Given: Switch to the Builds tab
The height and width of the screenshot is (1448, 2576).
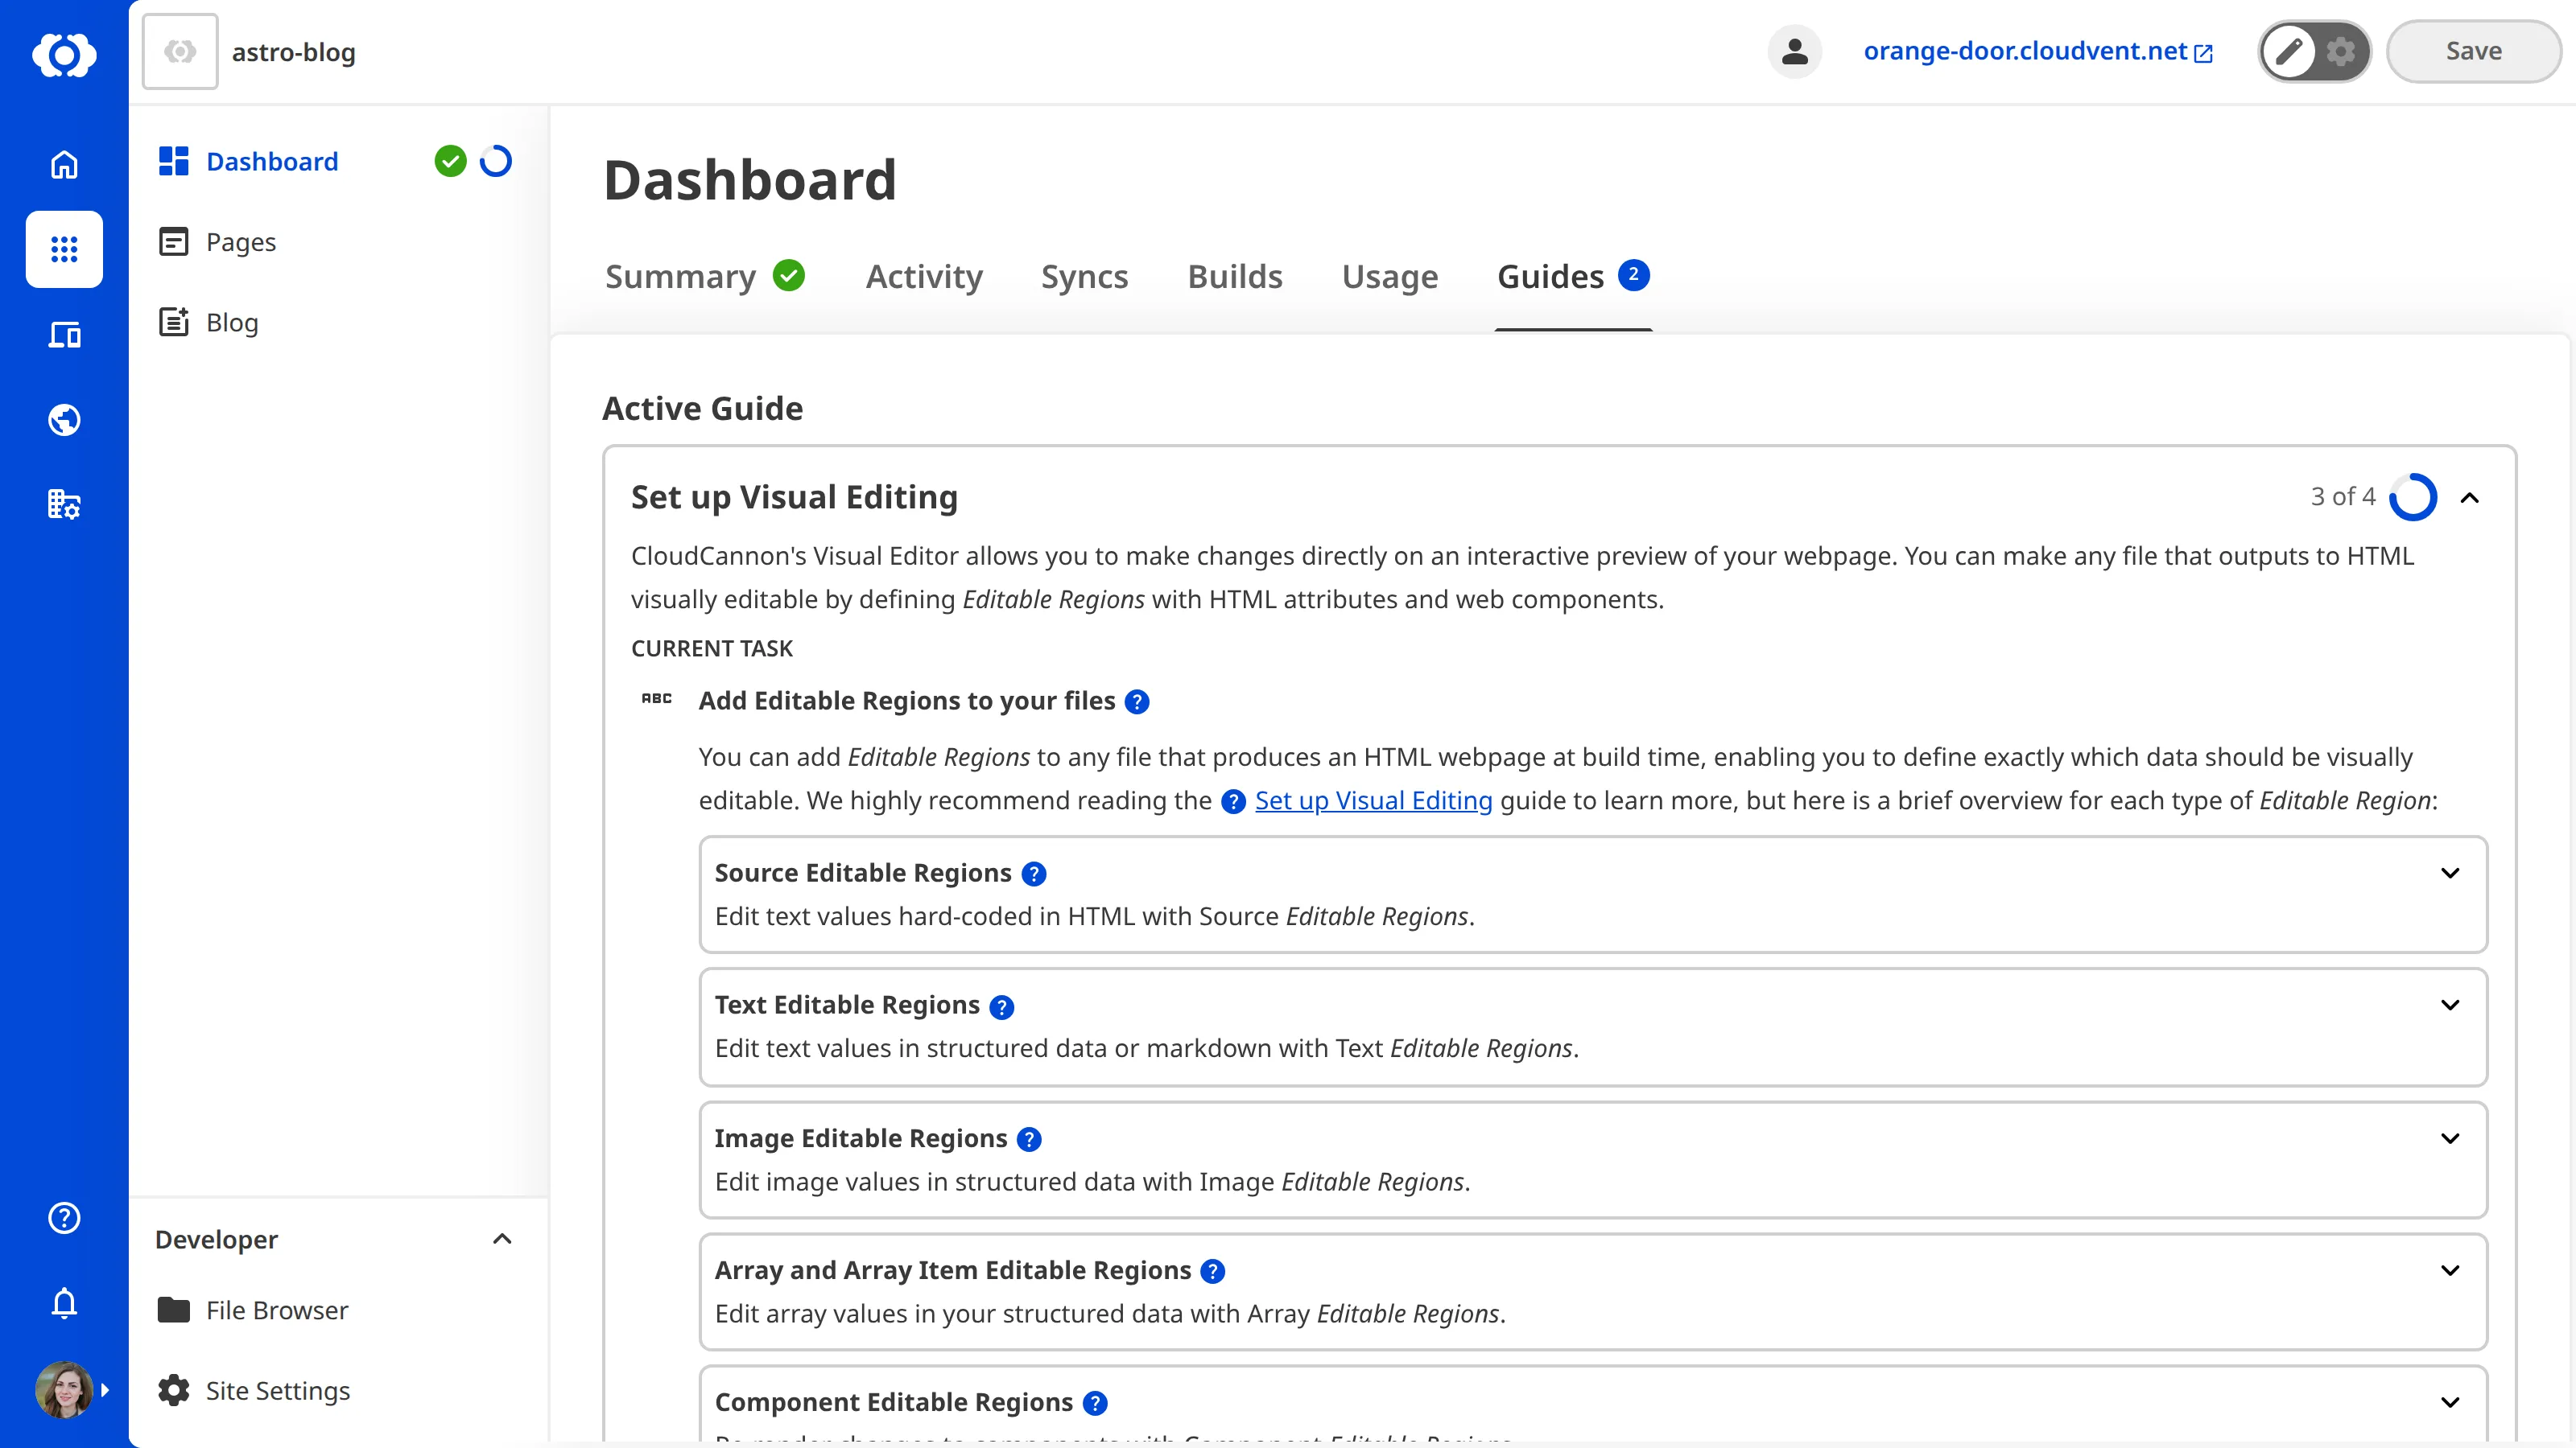Looking at the screenshot, I should (x=1235, y=277).
